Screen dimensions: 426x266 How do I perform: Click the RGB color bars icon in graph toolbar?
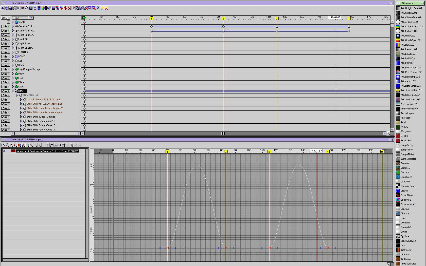tap(19, 145)
